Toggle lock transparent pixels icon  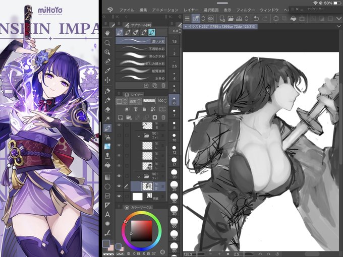point(153,109)
